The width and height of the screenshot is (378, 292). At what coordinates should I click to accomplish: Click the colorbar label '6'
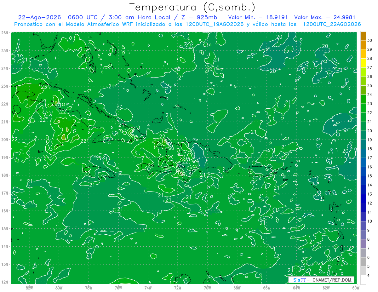tap(369, 257)
